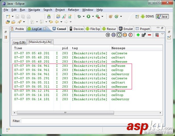The image size is (175, 136).
Task: Toggle Info (I) log level
Action: pyautogui.click(x=119, y=35)
